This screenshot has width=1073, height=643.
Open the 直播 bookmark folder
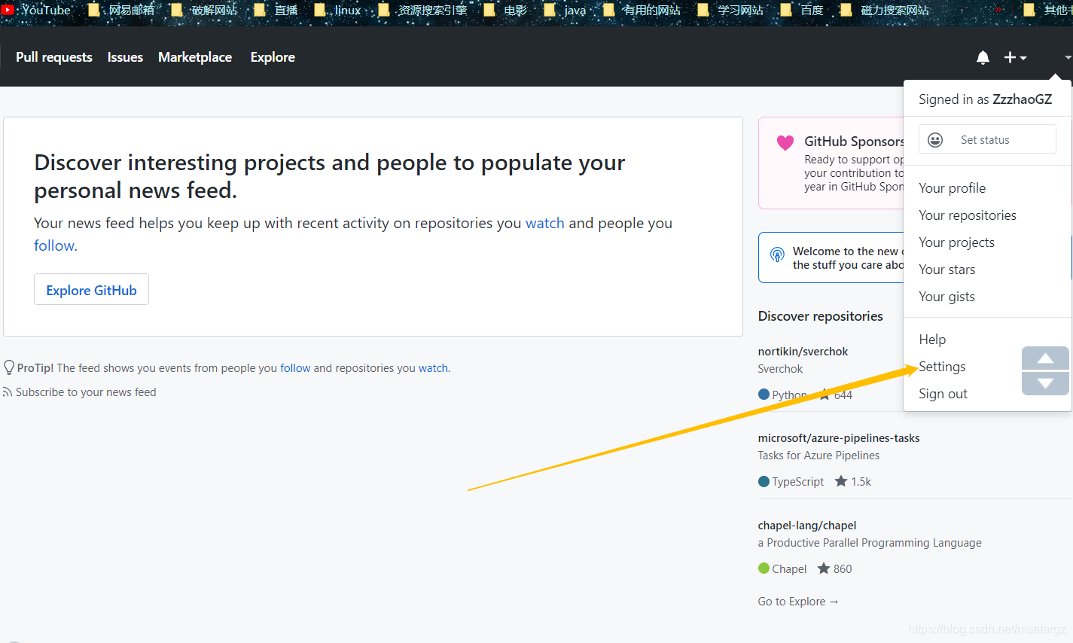click(276, 10)
